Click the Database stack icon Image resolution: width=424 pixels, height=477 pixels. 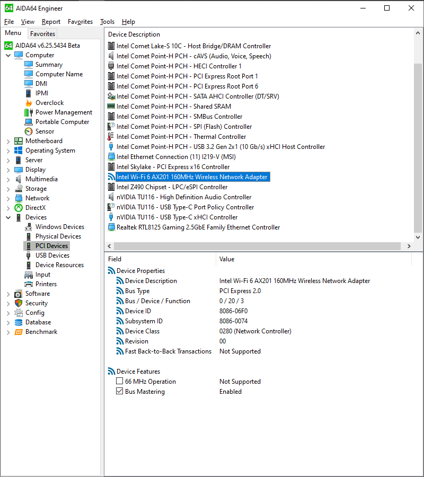pyautogui.click(x=19, y=322)
